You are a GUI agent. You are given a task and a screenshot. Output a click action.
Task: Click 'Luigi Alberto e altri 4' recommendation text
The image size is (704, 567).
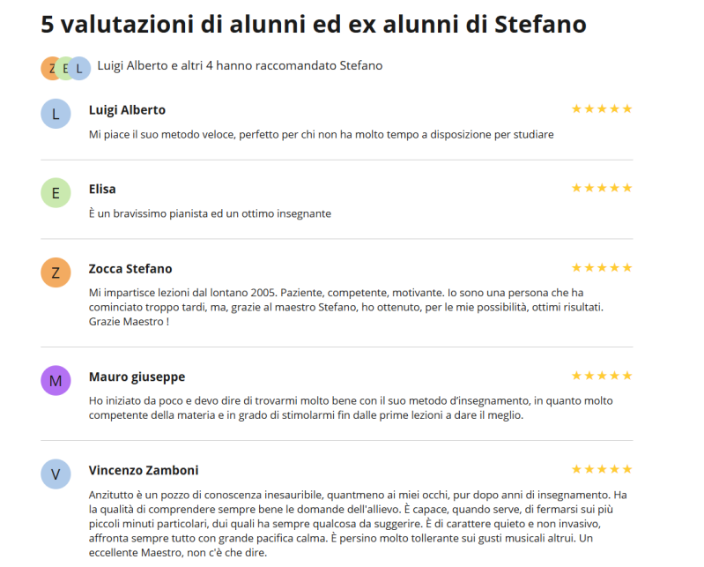click(240, 66)
